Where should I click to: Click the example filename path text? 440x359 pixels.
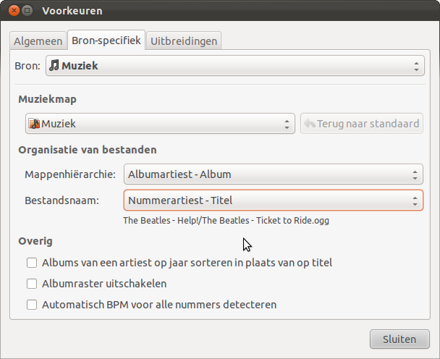[227, 220]
